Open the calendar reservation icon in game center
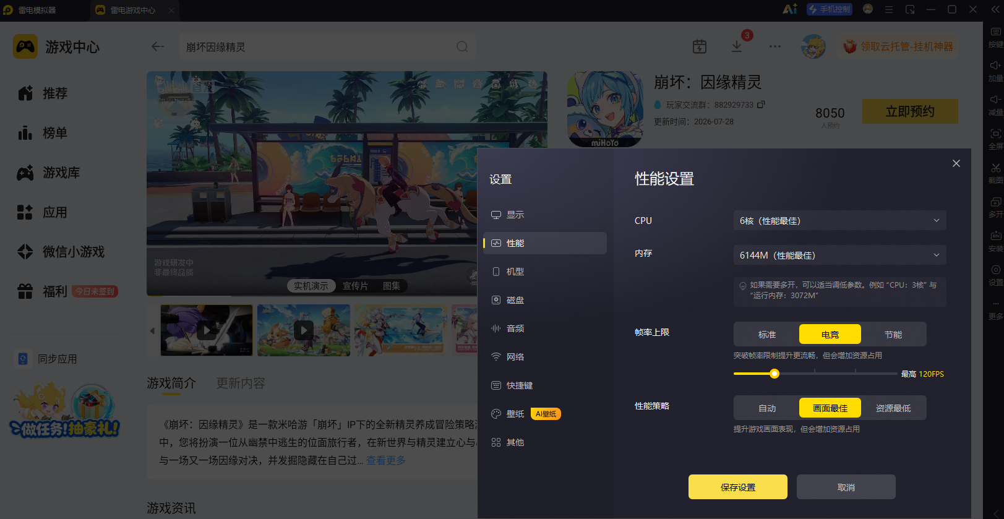Image resolution: width=1004 pixels, height=519 pixels. [x=700, y=46]
